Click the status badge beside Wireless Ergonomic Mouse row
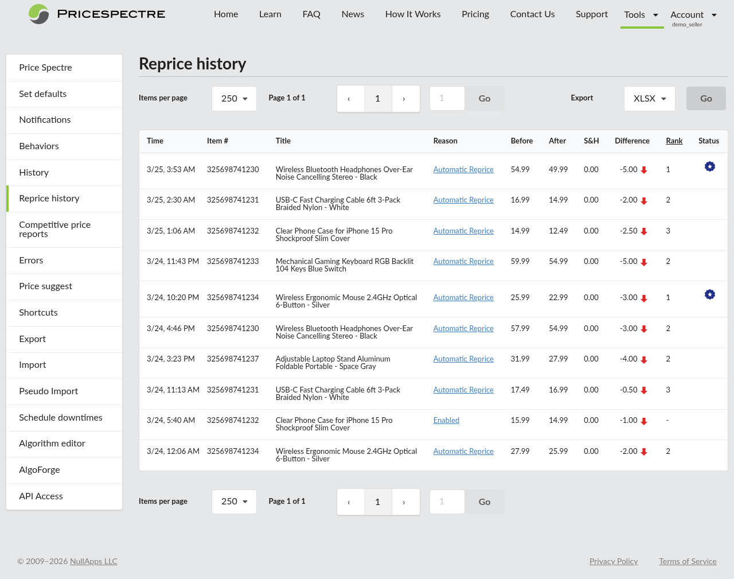The width and height of the screenshot is (734, 579). click(x=709, y=294)
